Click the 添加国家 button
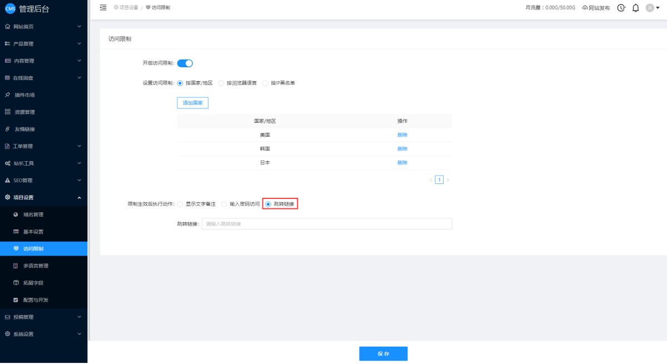Image resolution: width=667 pixels, height=364 pixels. [192, 103]
